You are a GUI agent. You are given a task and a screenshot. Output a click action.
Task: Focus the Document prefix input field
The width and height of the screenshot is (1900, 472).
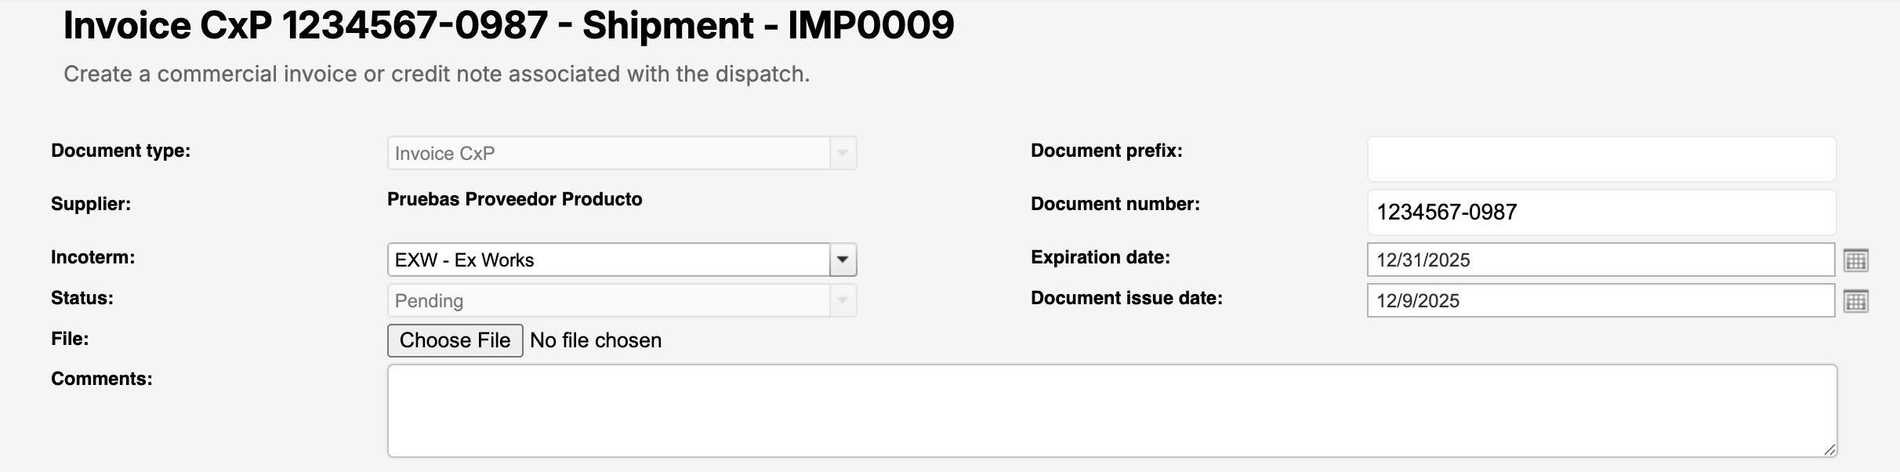tap(1601, 159)
